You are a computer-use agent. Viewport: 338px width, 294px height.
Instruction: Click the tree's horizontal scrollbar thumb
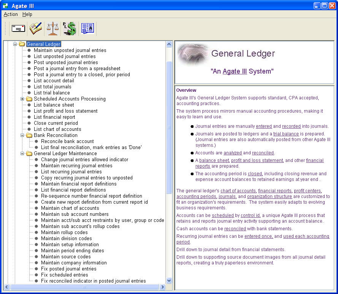coord(84,287)
